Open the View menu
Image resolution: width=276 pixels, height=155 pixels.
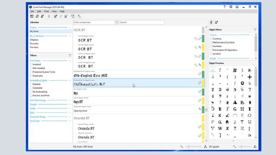(x=54, y=11)
